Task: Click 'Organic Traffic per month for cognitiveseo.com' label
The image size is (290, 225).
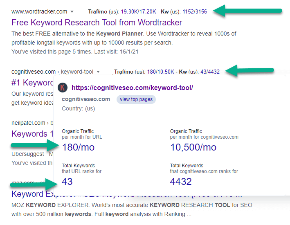Action: click(204, 134)
